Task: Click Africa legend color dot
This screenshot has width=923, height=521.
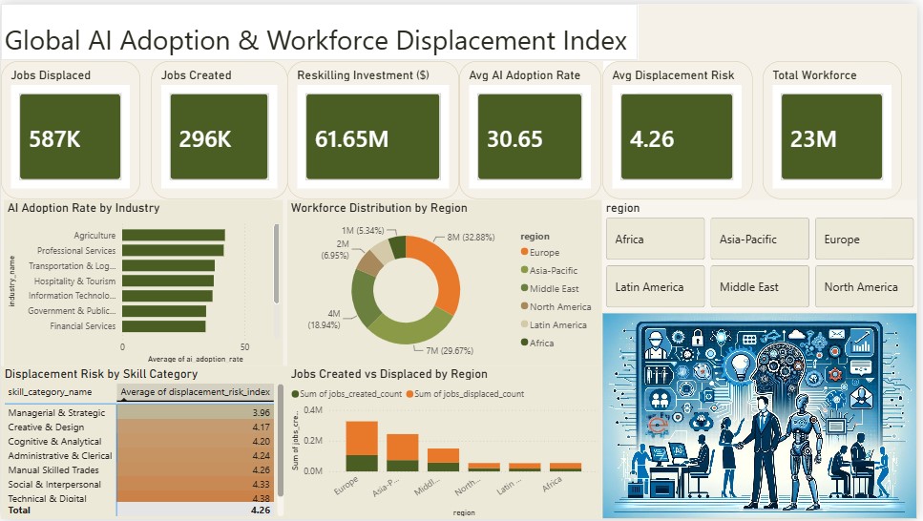Action: (x=524, y=343)
